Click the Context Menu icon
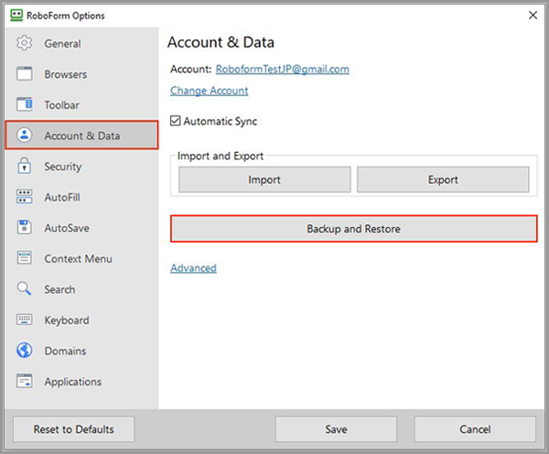The image size is (549, 454). tap(24, 258)
